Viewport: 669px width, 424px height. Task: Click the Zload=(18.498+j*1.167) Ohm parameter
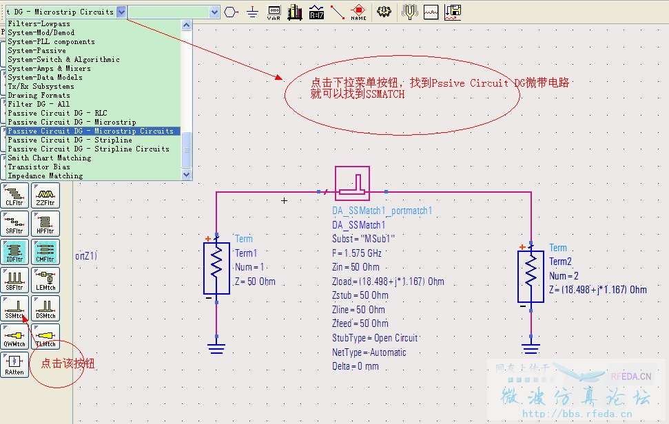pos(389,282)
